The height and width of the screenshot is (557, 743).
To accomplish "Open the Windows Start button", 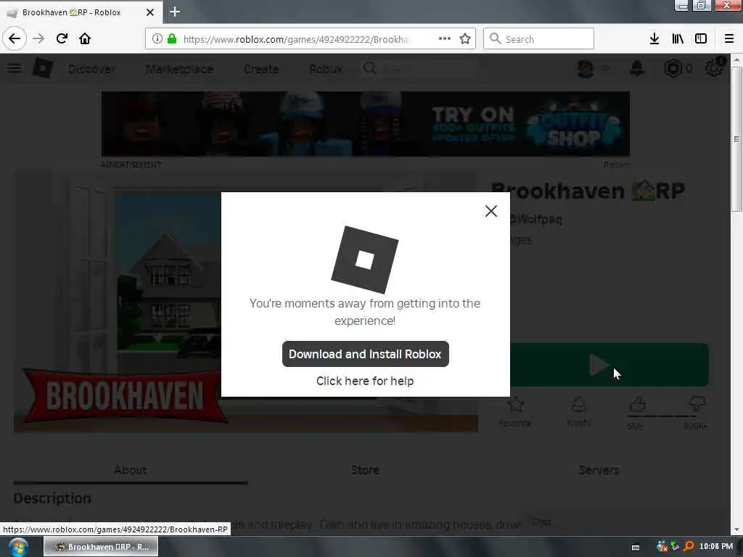I will click(17, 547).
